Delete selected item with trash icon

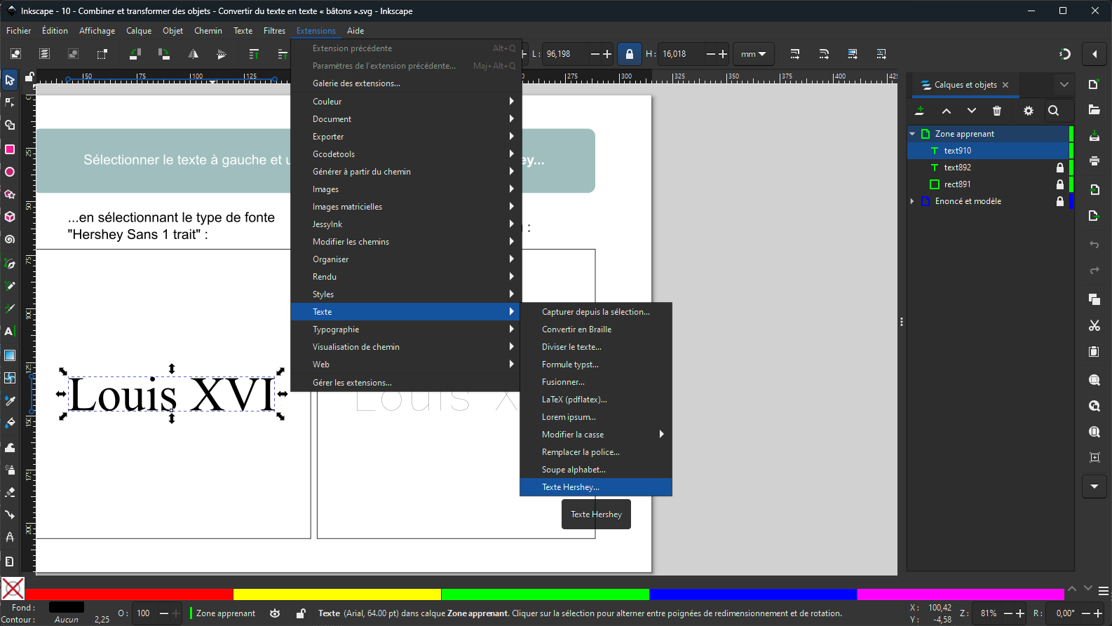coord(997,111)
